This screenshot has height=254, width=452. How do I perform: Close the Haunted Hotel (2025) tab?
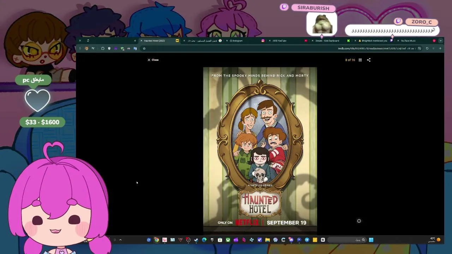coord(141,41)
